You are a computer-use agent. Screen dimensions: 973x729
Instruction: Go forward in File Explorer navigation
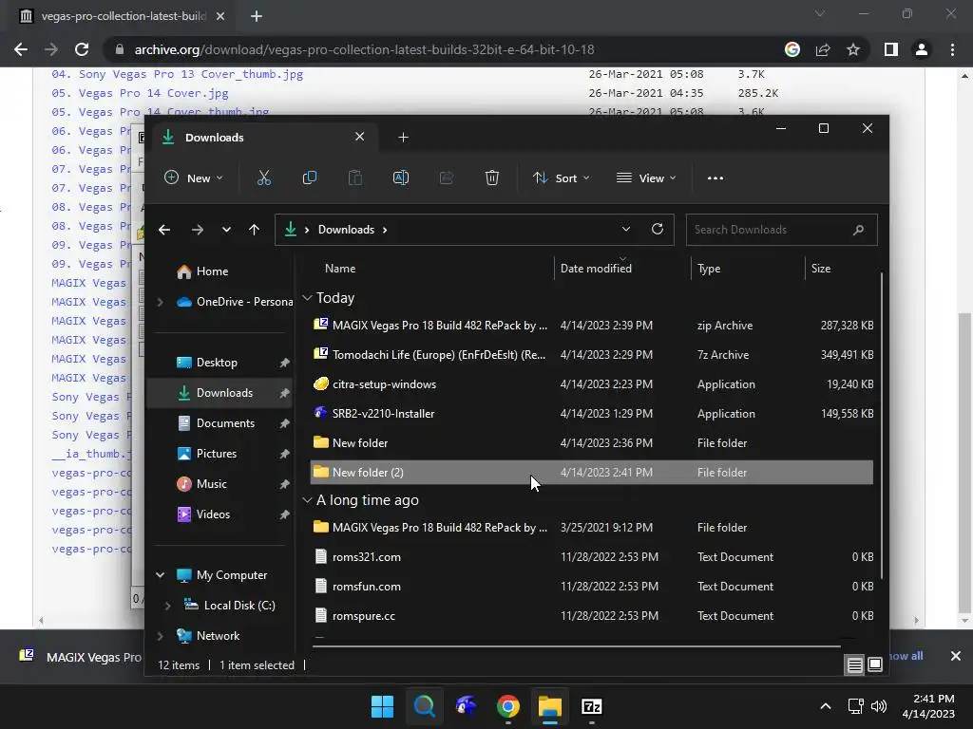tap(198, 230)
